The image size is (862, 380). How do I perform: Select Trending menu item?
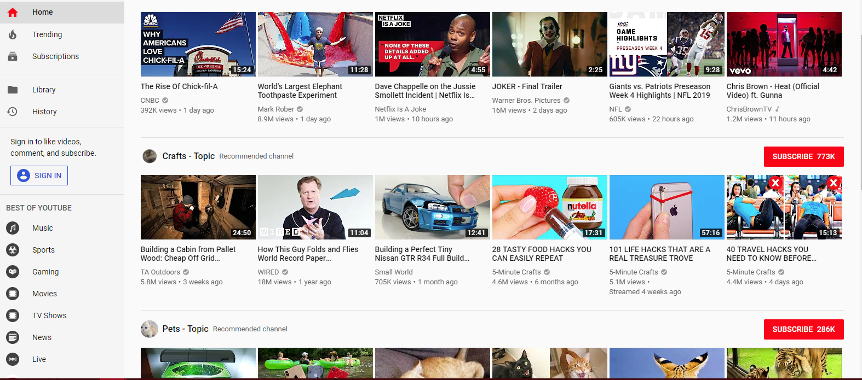pyautogui.click(x=62, y=34)
